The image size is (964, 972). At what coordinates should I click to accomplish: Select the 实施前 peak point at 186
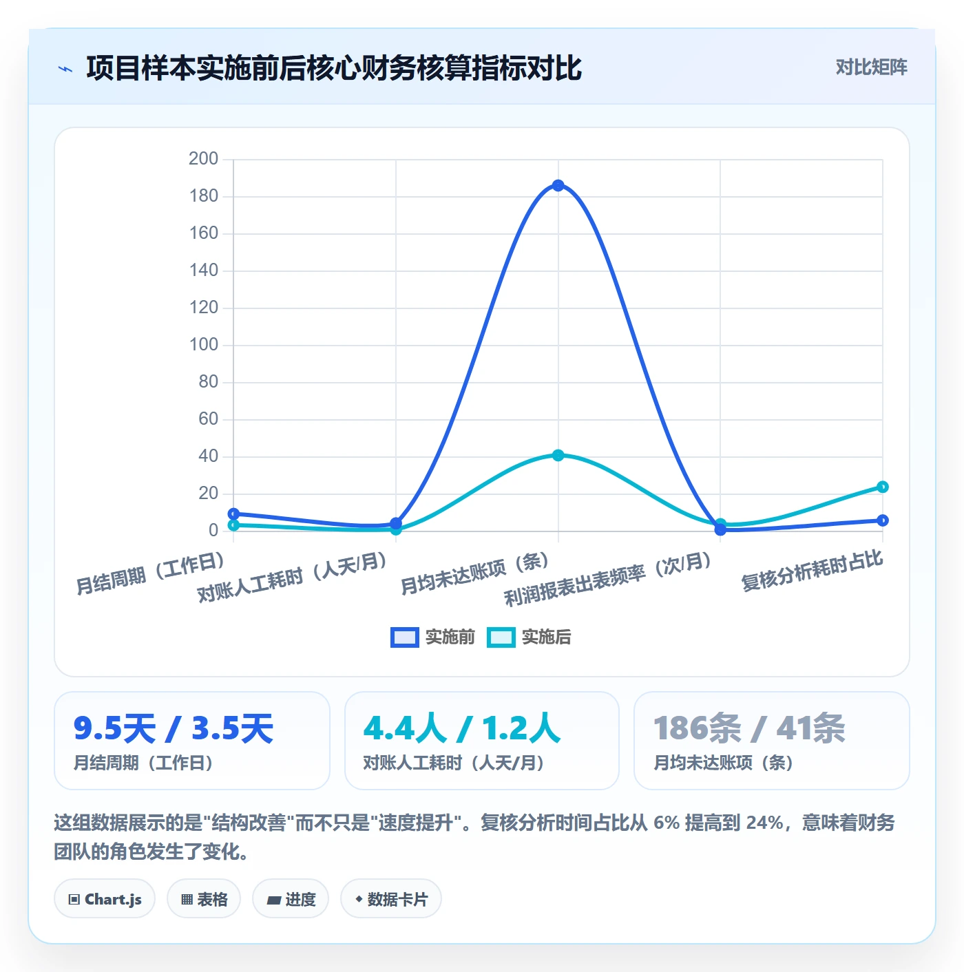pos(558,185)
